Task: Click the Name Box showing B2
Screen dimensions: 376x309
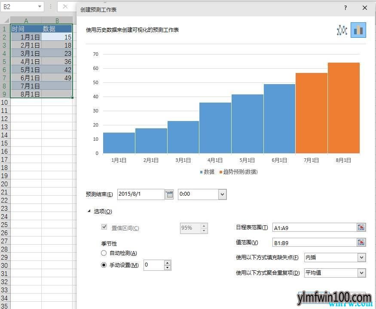Action: pyautogui.click(x=19, y=7)
